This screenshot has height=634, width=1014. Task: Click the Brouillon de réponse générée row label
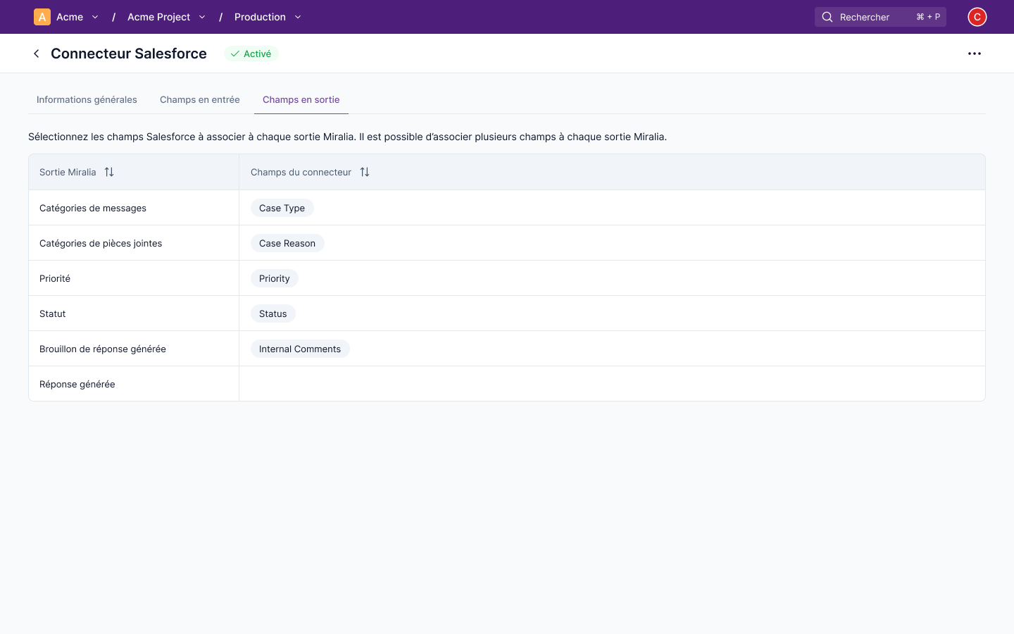click(103, 349)
